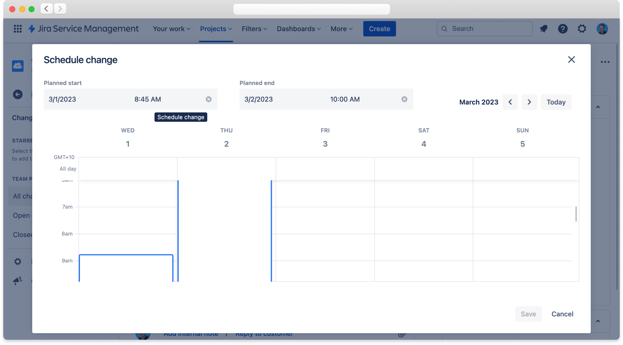The height and width of the screenshot is (345, 623).
Task: Click the notifications icon in top bar
Action: pos(544,29)
